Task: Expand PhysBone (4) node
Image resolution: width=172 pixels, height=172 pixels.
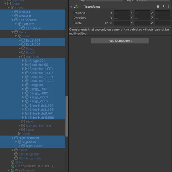Action: point(9,170)
